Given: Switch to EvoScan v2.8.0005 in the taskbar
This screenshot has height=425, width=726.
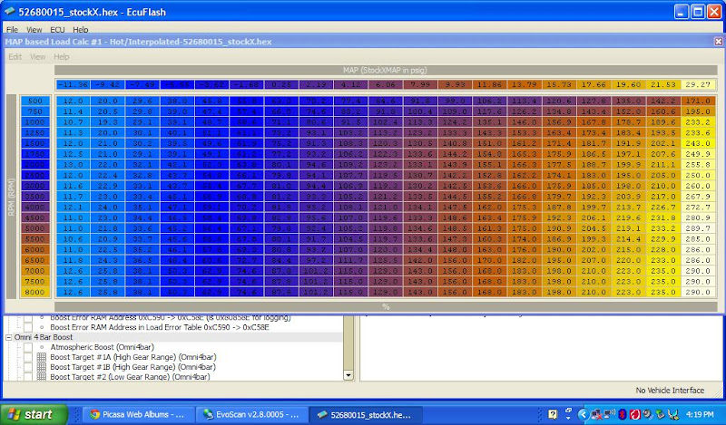Looking at the screenshot, I should [x=252, y=414].
